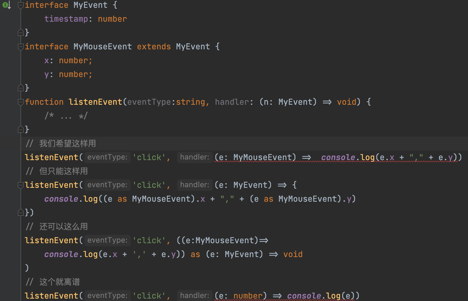The width and height of the screenshot is (468, 301).
Task: Click the fold end marker of function listenEvent
Action: (21, 129)
